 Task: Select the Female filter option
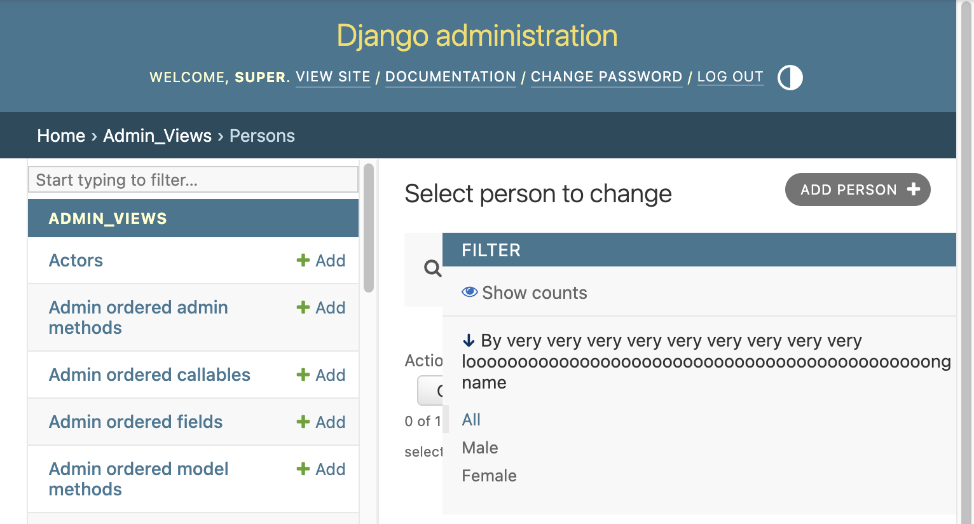489,476
